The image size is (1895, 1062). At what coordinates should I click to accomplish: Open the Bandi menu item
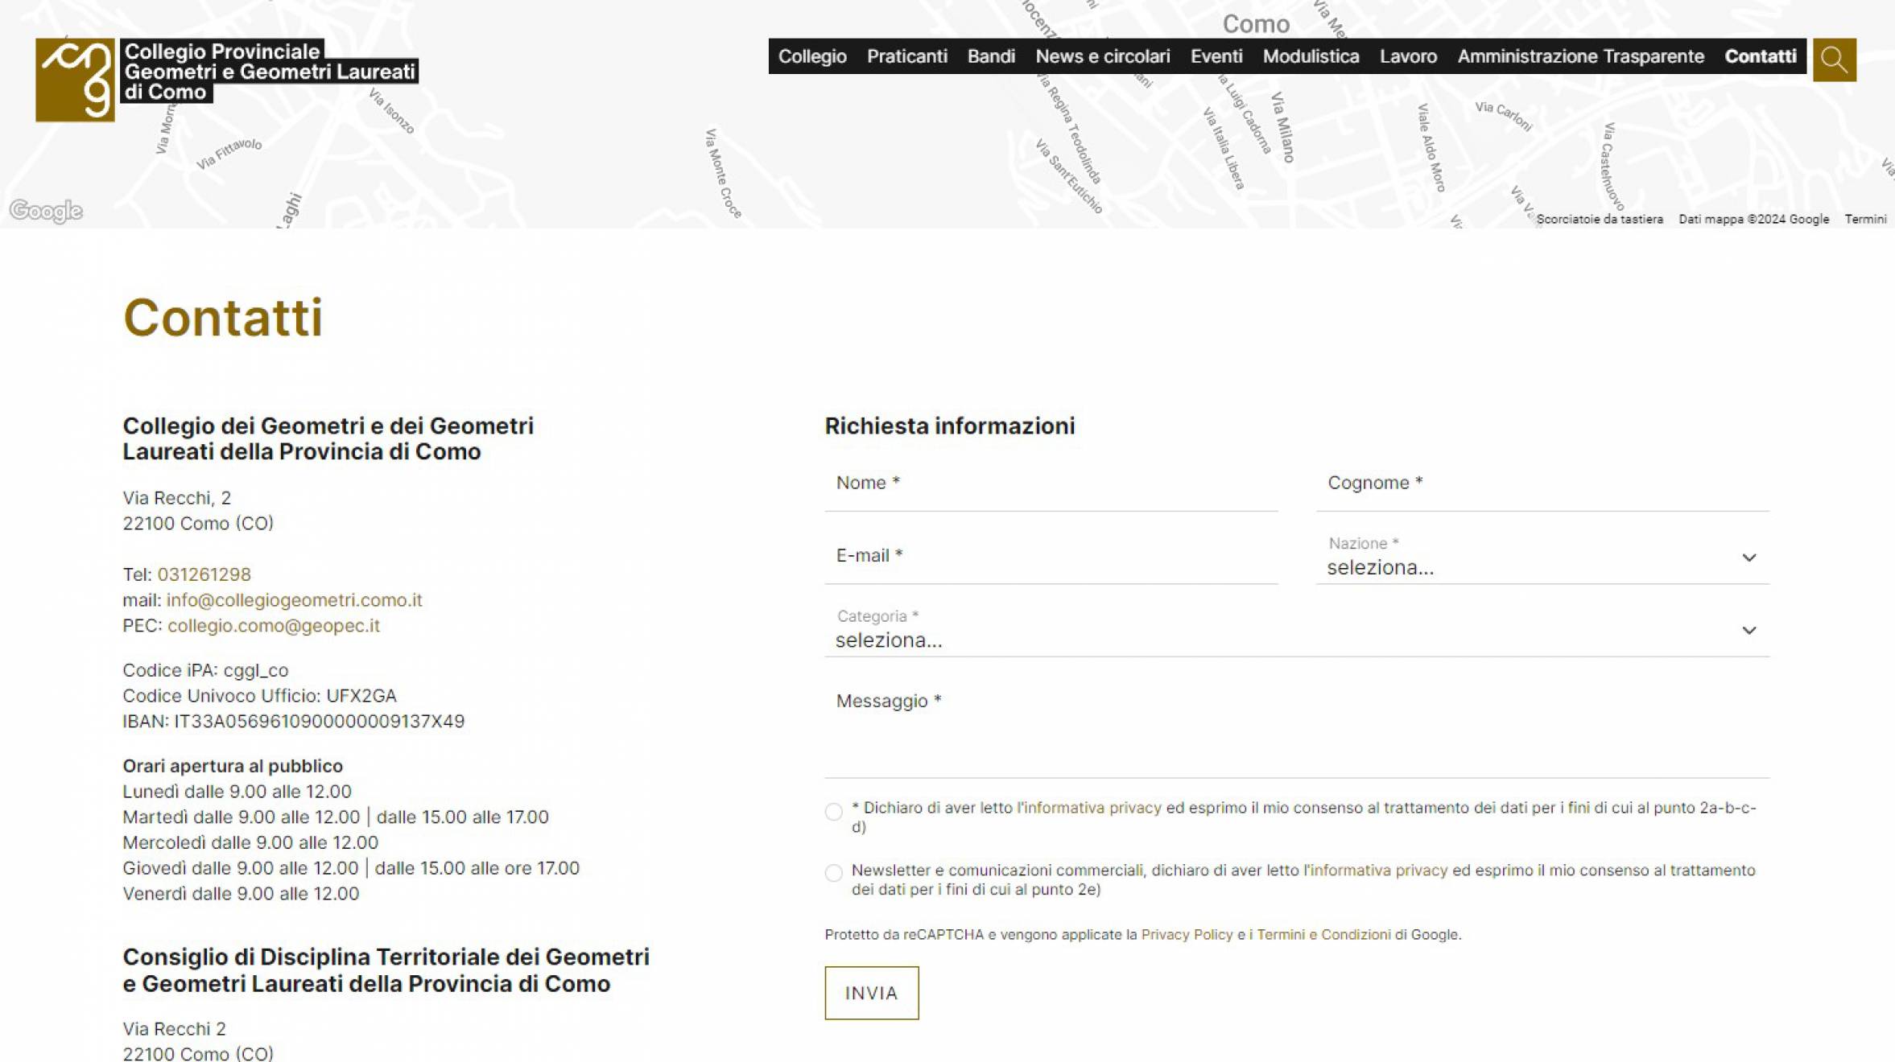click(x=991, y=56)
